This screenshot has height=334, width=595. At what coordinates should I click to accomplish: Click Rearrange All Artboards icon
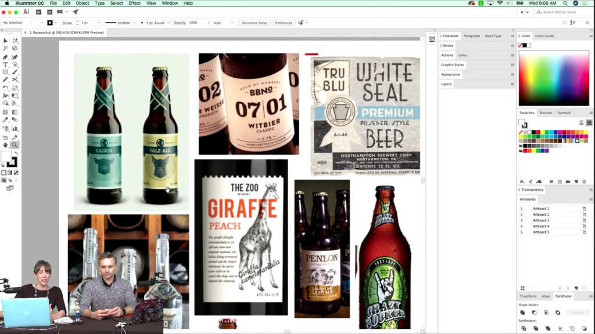[522, 288]
